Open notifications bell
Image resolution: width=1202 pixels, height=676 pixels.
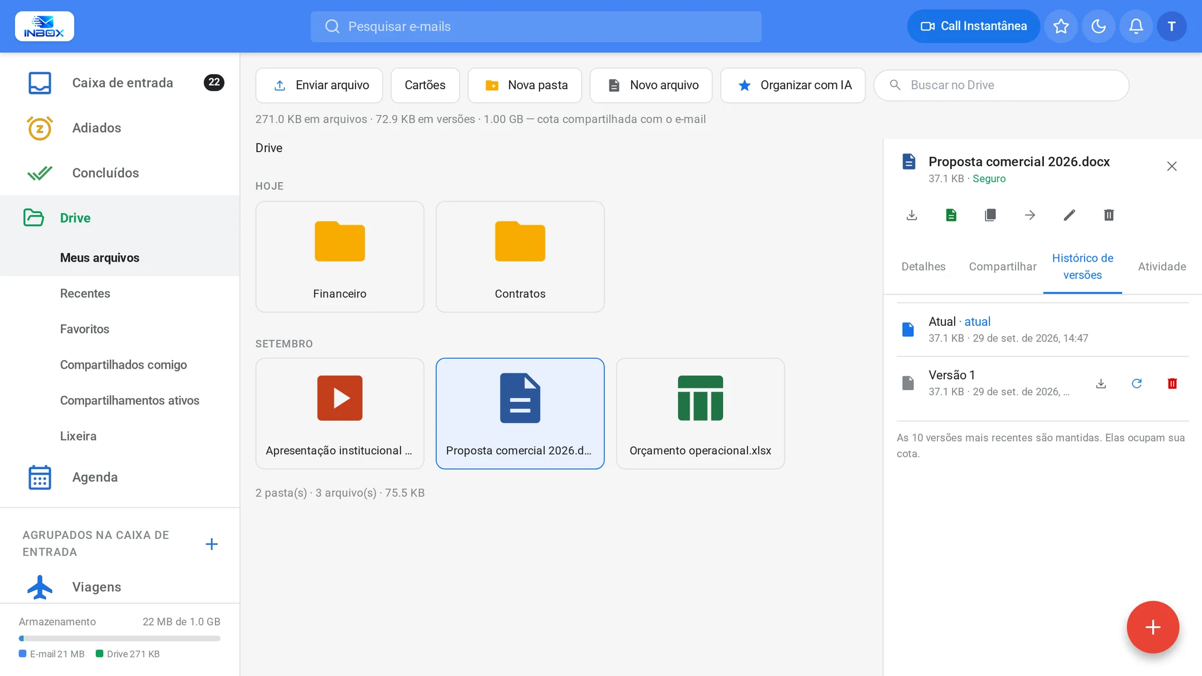coord(1136,26)
